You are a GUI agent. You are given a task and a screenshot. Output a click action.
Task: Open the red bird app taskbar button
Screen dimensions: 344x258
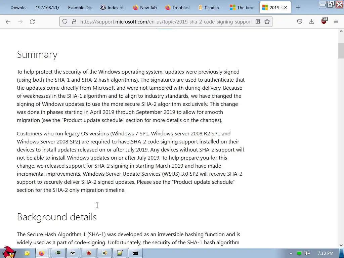click(89, 253)
